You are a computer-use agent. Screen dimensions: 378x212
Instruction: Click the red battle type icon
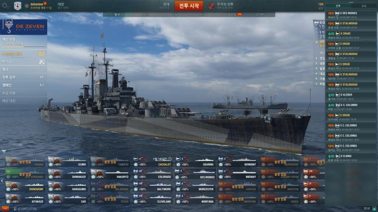(x=211, y=6)
